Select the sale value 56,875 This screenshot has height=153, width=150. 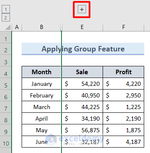click(x=82, y=130)
